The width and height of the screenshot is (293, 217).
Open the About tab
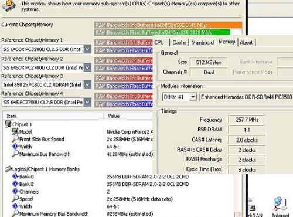click(x=246, y=42)
